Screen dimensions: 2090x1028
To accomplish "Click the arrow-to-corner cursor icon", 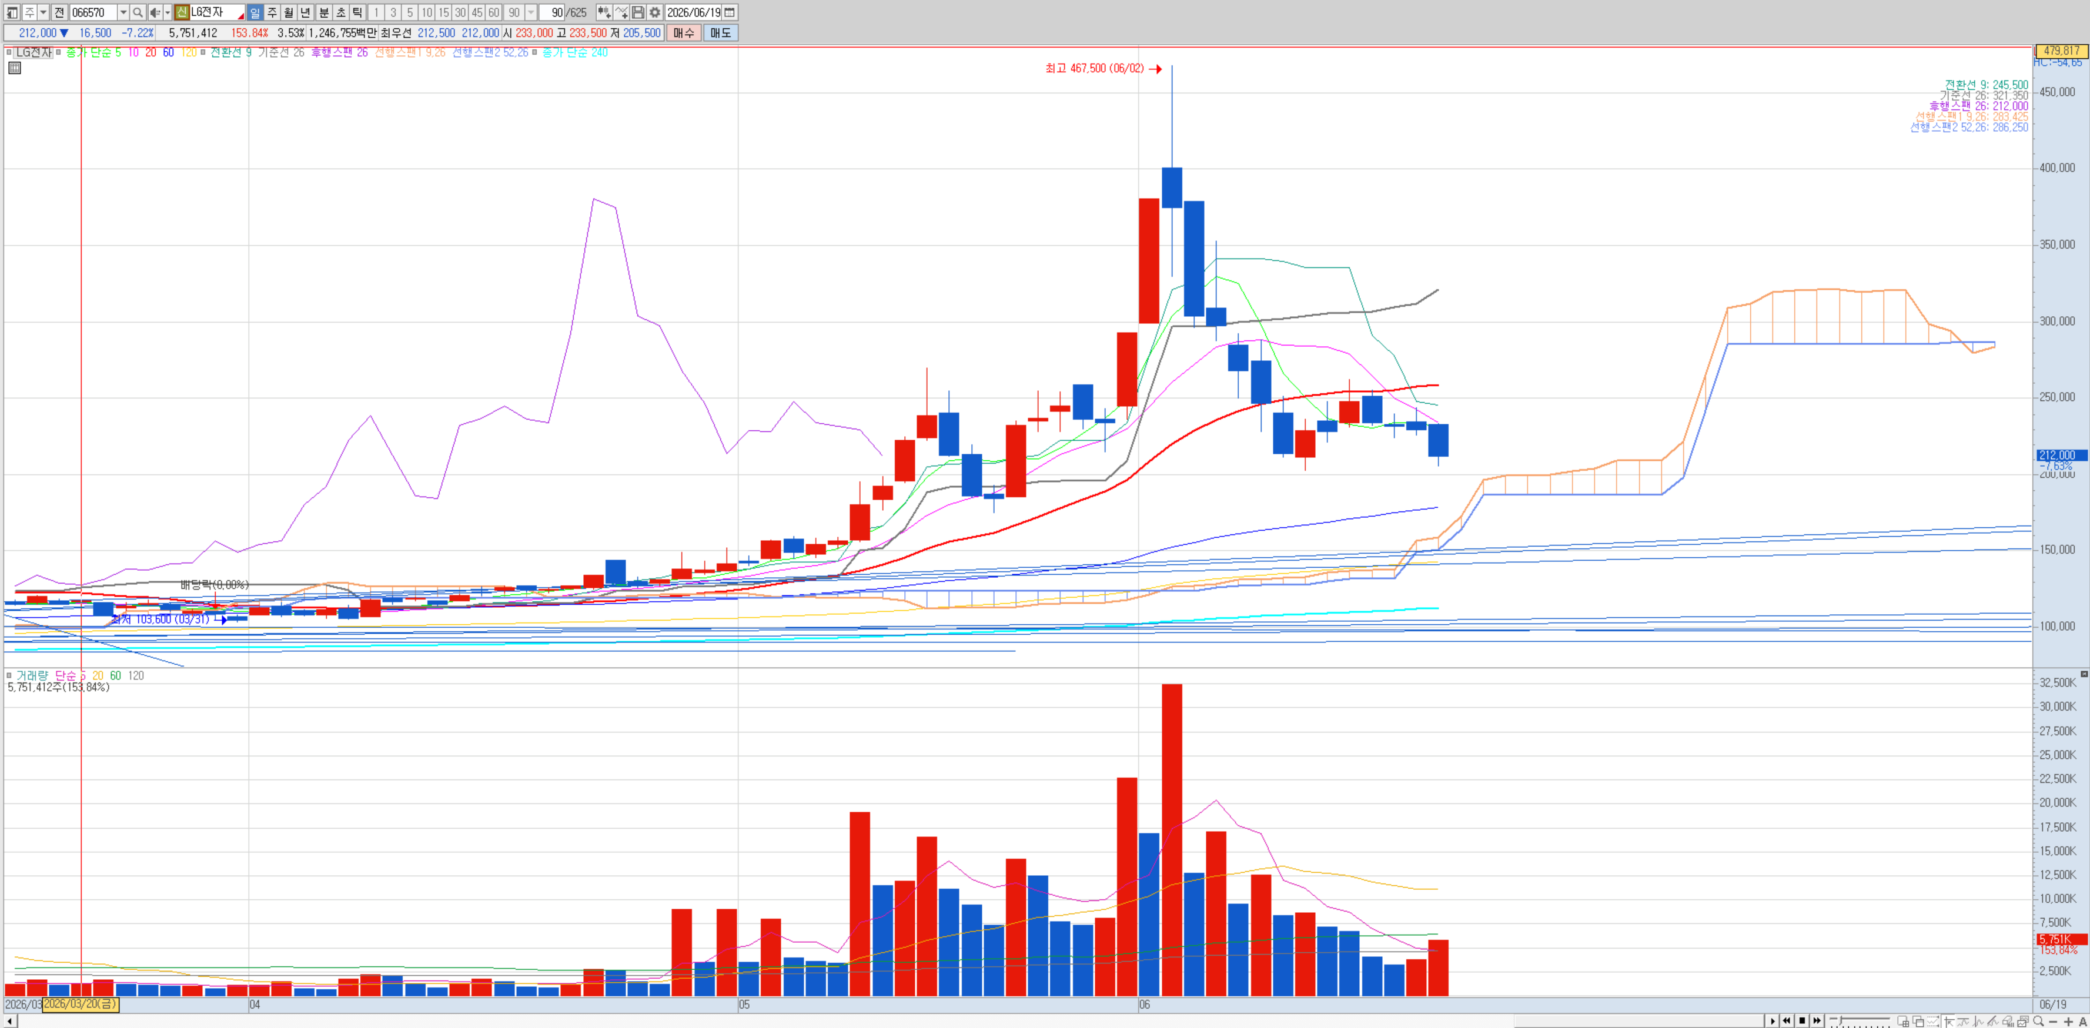I will pos(1948,1021).
